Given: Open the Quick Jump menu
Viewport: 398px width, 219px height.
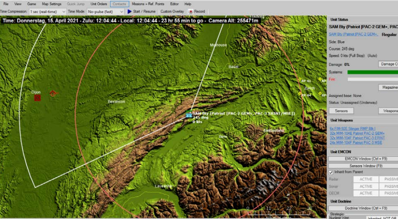Looking at the screenshot, I should click(x=76, y=4).
